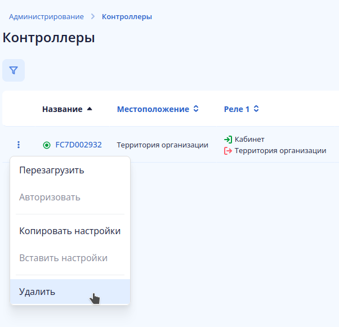Select Перезагрузить from the context menu
This screenshot has width=339, height=327.
pyautogui.click(x=52, y=170)
